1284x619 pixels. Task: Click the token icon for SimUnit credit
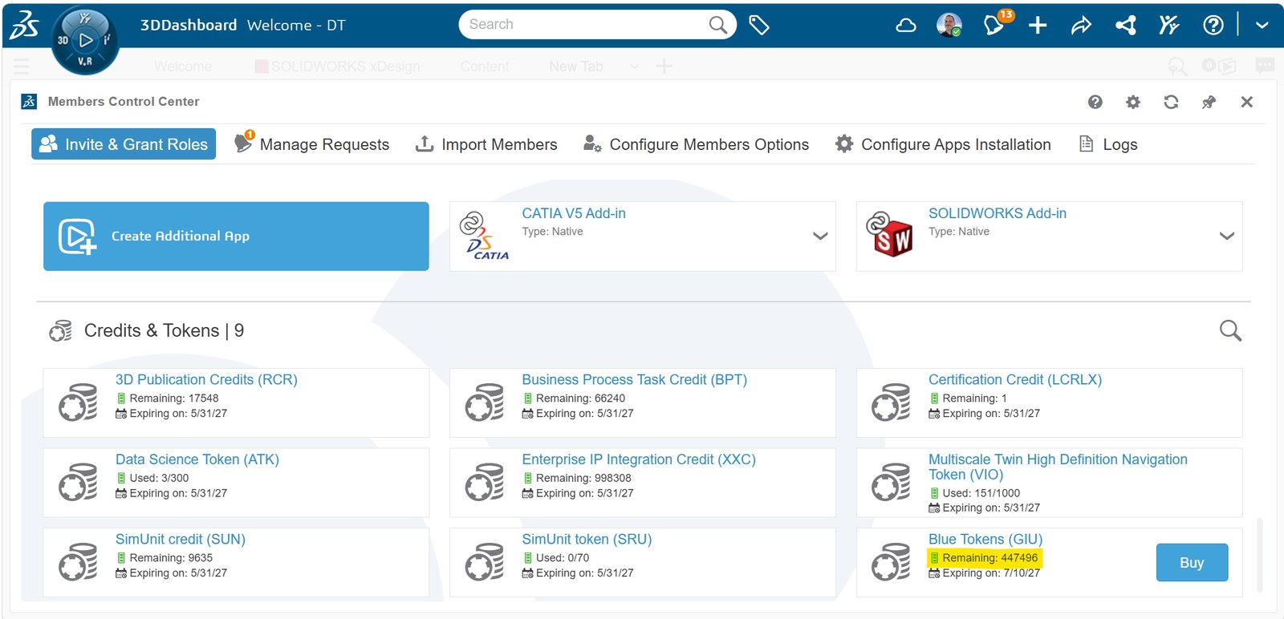[x=78, y=562]
